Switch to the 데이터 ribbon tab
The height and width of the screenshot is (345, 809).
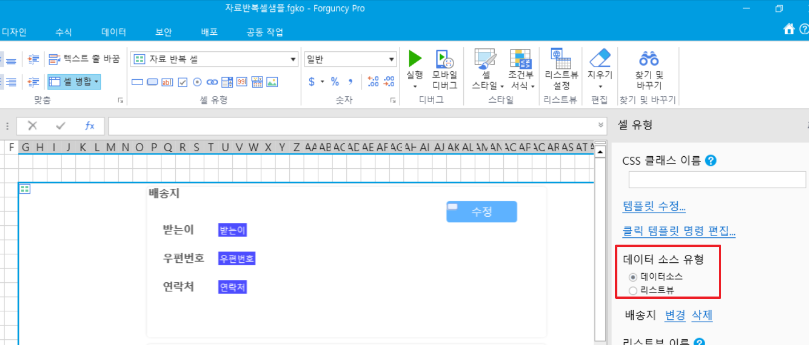click(x=114, y=33)
